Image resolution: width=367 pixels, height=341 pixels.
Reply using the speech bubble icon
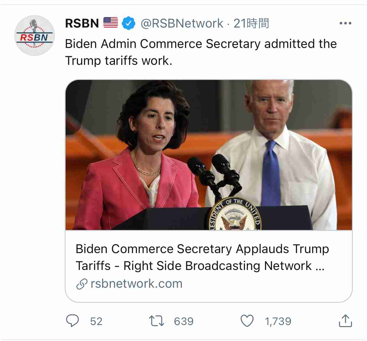click(x=72, y=321)
